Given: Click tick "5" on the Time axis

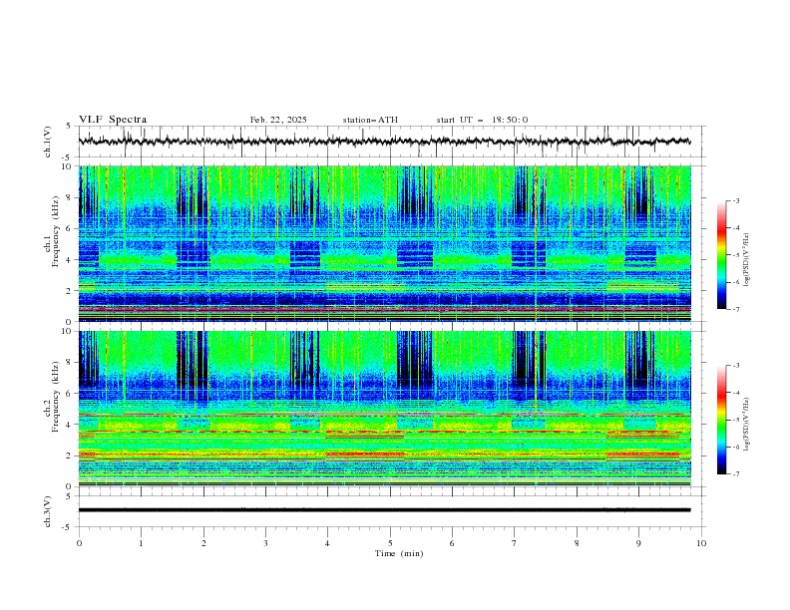Looking at the screenshot, I should [390, 543].
